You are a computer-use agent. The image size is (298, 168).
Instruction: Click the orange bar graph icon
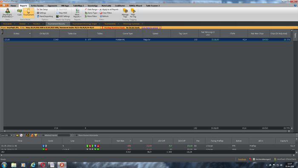click(32, 135)
